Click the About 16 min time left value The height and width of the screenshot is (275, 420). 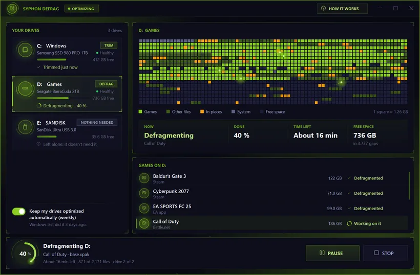pyautogui.click(x=316, y=135)
